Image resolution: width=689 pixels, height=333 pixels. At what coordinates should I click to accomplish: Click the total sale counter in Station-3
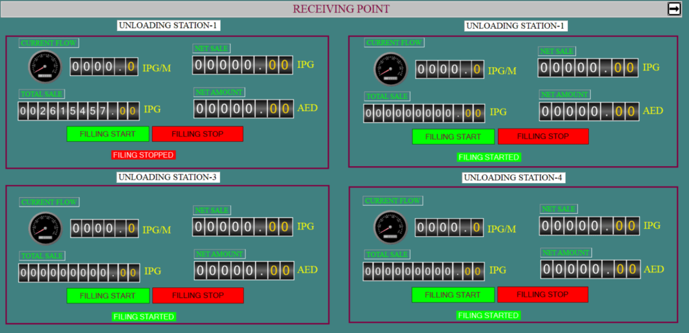(79, 273)
